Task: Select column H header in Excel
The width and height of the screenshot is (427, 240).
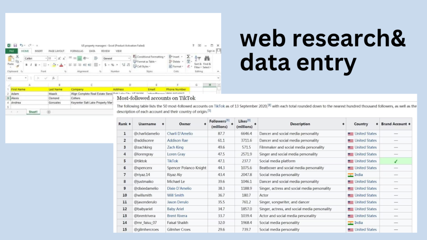Action: [210, 85]
